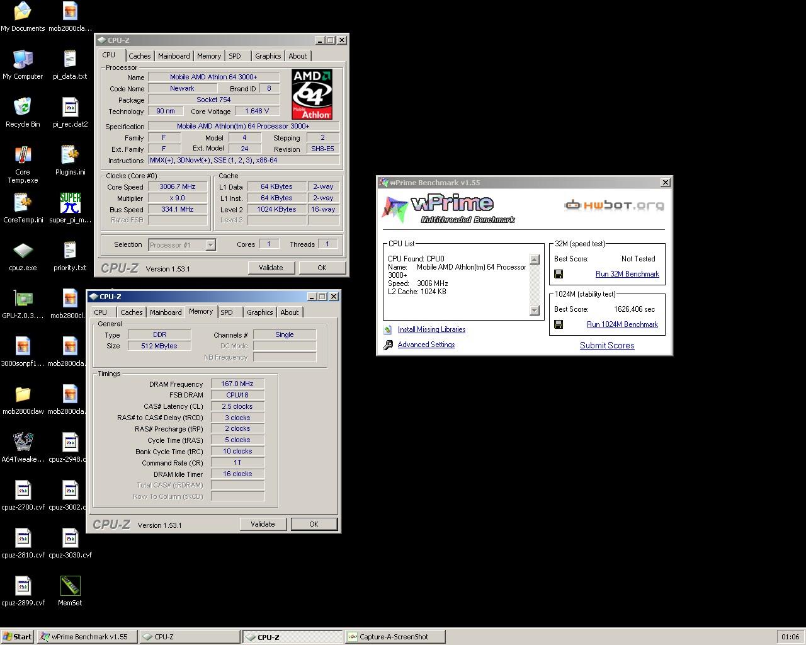Open Advanced Settings link

(426, 345)
